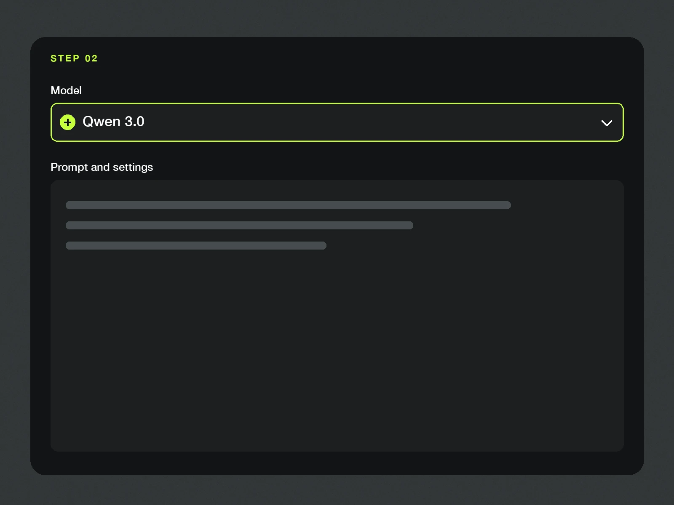Expand the Model dropdown chevron arrow

click(607, 123)
